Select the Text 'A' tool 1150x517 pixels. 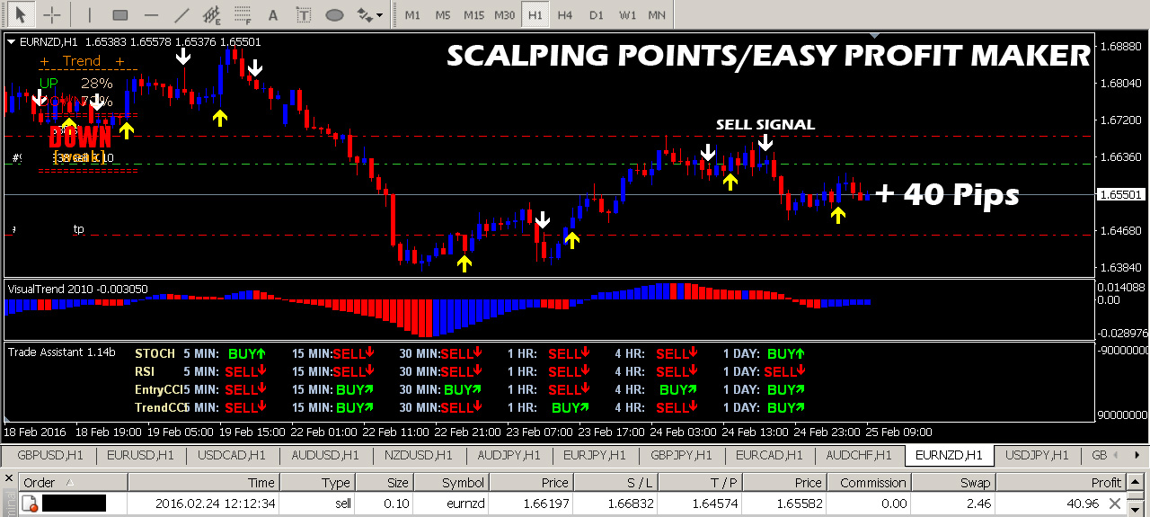pyautogui.click(x=274, y=14)
